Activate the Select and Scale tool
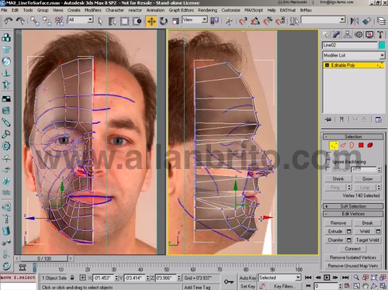388x290 pixels. 175,21
